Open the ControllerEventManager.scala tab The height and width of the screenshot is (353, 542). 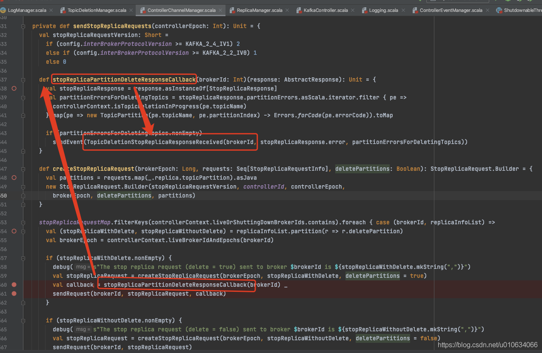451,10
